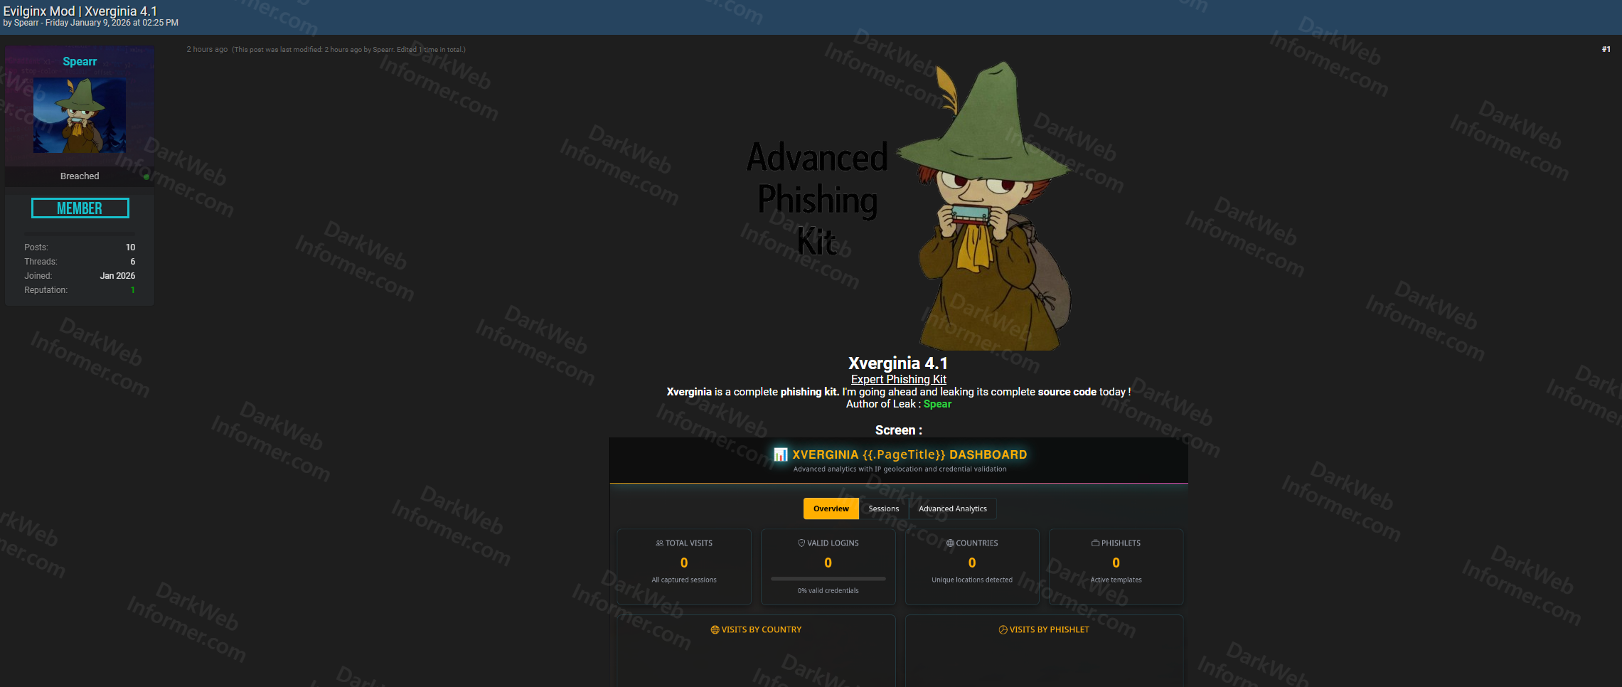
Task: Click the valid credentials progress bar
Action: (x=828, y=579)
